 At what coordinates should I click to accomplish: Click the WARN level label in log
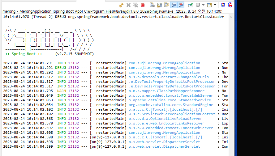click(x=62, y=91)
